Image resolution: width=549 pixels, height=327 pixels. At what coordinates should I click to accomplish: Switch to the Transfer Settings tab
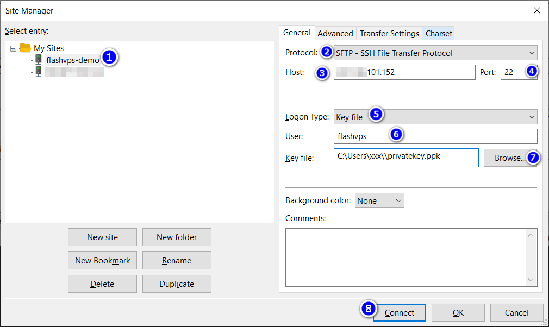[x=389, y=34]
